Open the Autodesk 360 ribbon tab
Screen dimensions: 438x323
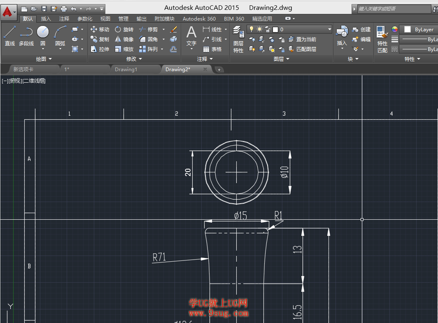pyautogui.click(x=199, y=19)
